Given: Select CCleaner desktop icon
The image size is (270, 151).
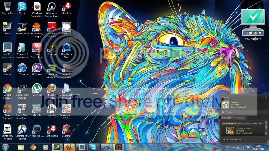Looking at the screenshot, I should 67,131.
